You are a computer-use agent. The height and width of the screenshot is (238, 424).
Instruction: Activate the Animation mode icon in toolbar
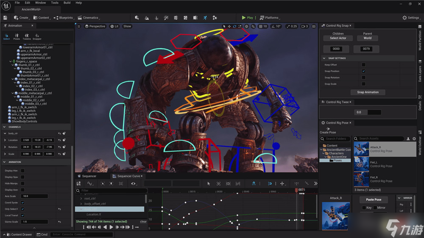click(x=205, y=18)
